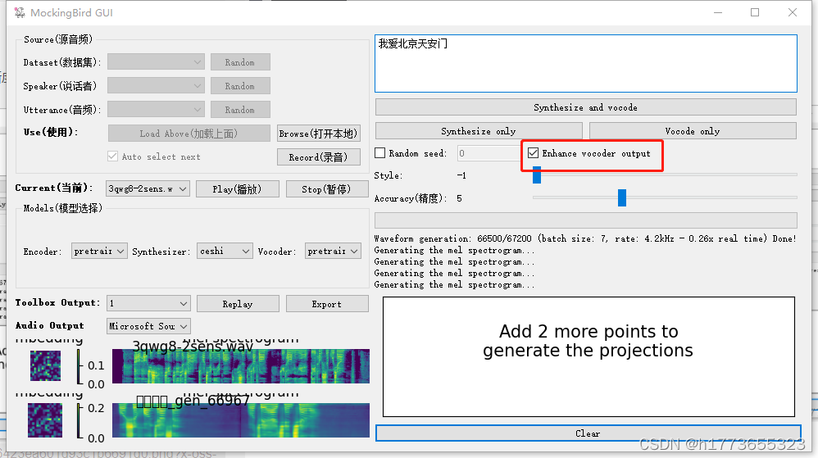Minimize the MockingBird GUI window
Viewport: 818px width, 458px height.
718,12
